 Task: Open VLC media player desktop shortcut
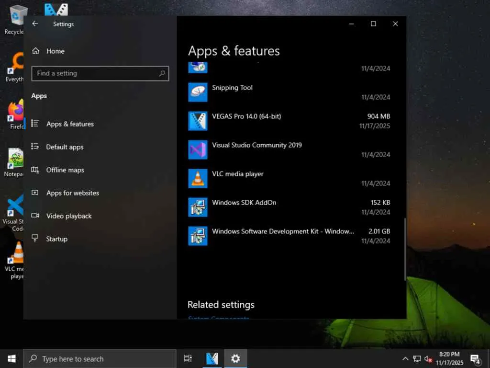(x=15, y=260)
